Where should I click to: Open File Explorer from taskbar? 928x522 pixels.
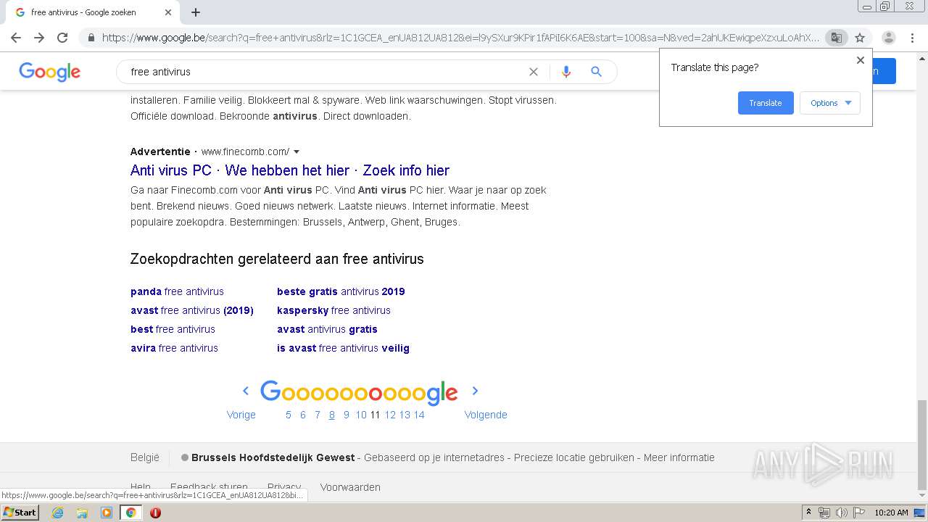tap(82, 513)
